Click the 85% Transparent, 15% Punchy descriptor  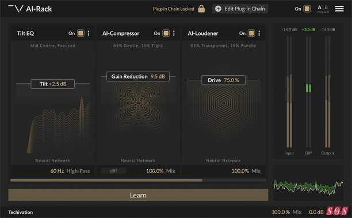click(x=223, y=46)
